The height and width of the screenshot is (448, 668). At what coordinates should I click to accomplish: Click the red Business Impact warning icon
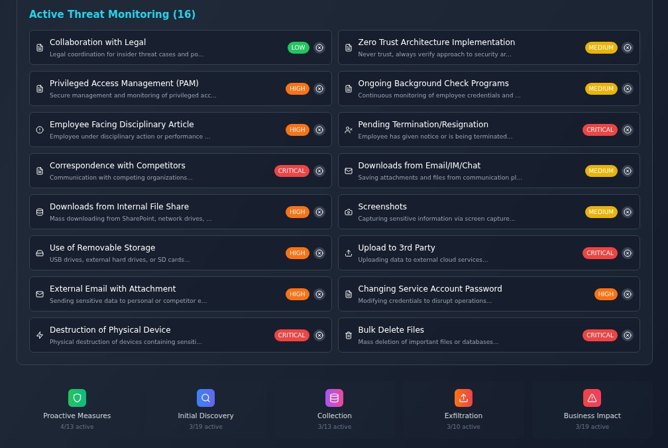click(592, 398)
